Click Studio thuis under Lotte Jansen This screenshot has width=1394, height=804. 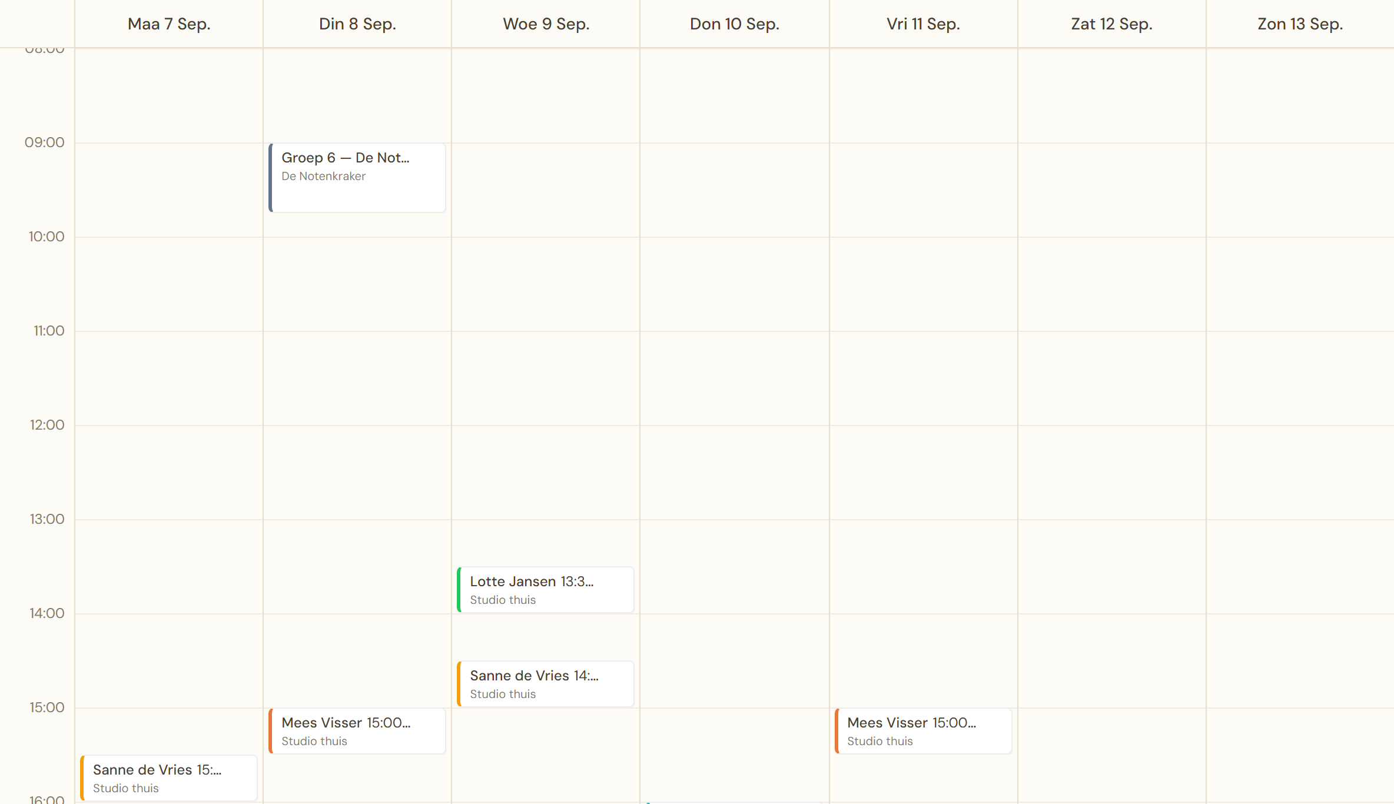coord(503,600)
